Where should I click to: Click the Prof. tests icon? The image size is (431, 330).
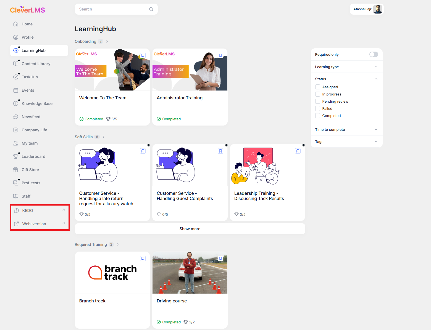tap(16, 183)
